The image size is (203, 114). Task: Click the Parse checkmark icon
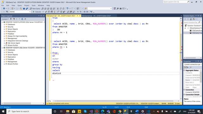[46, 12]
